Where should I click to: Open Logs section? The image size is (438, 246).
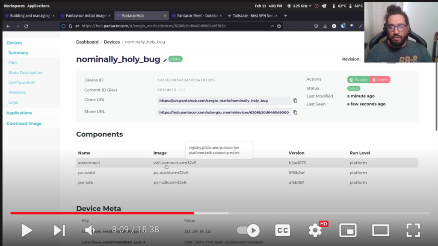(x=13, y=102)
